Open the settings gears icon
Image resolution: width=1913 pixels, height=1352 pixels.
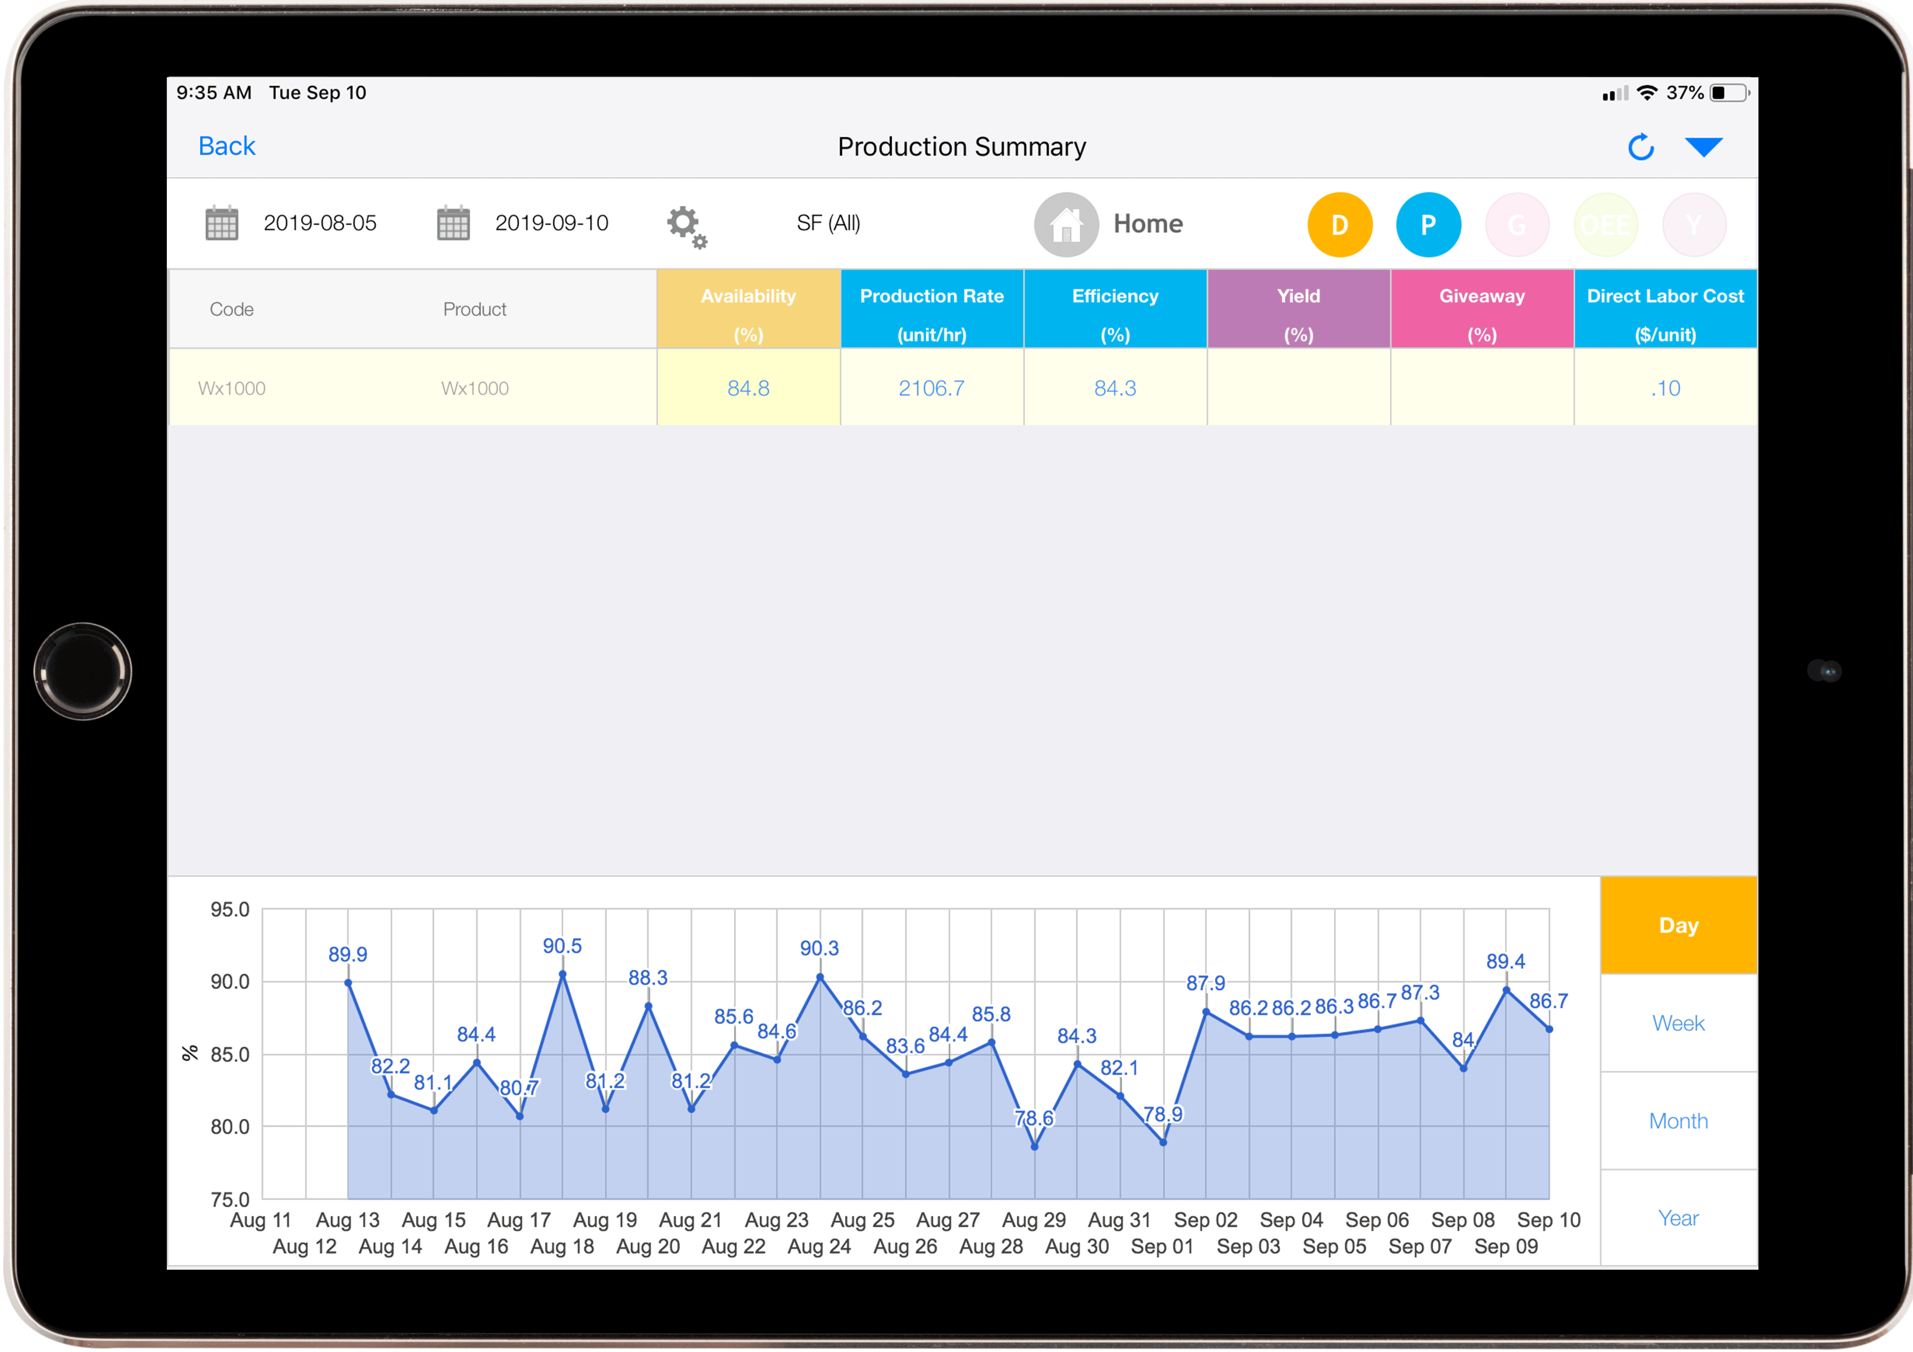(687, 227)
